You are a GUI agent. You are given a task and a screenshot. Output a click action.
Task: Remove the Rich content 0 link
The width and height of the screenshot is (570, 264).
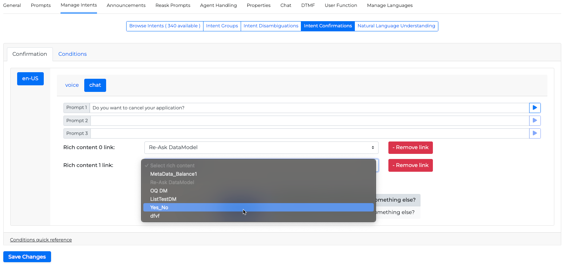coord(410,148)
